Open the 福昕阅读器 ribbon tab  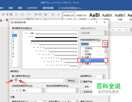(48, 8)
